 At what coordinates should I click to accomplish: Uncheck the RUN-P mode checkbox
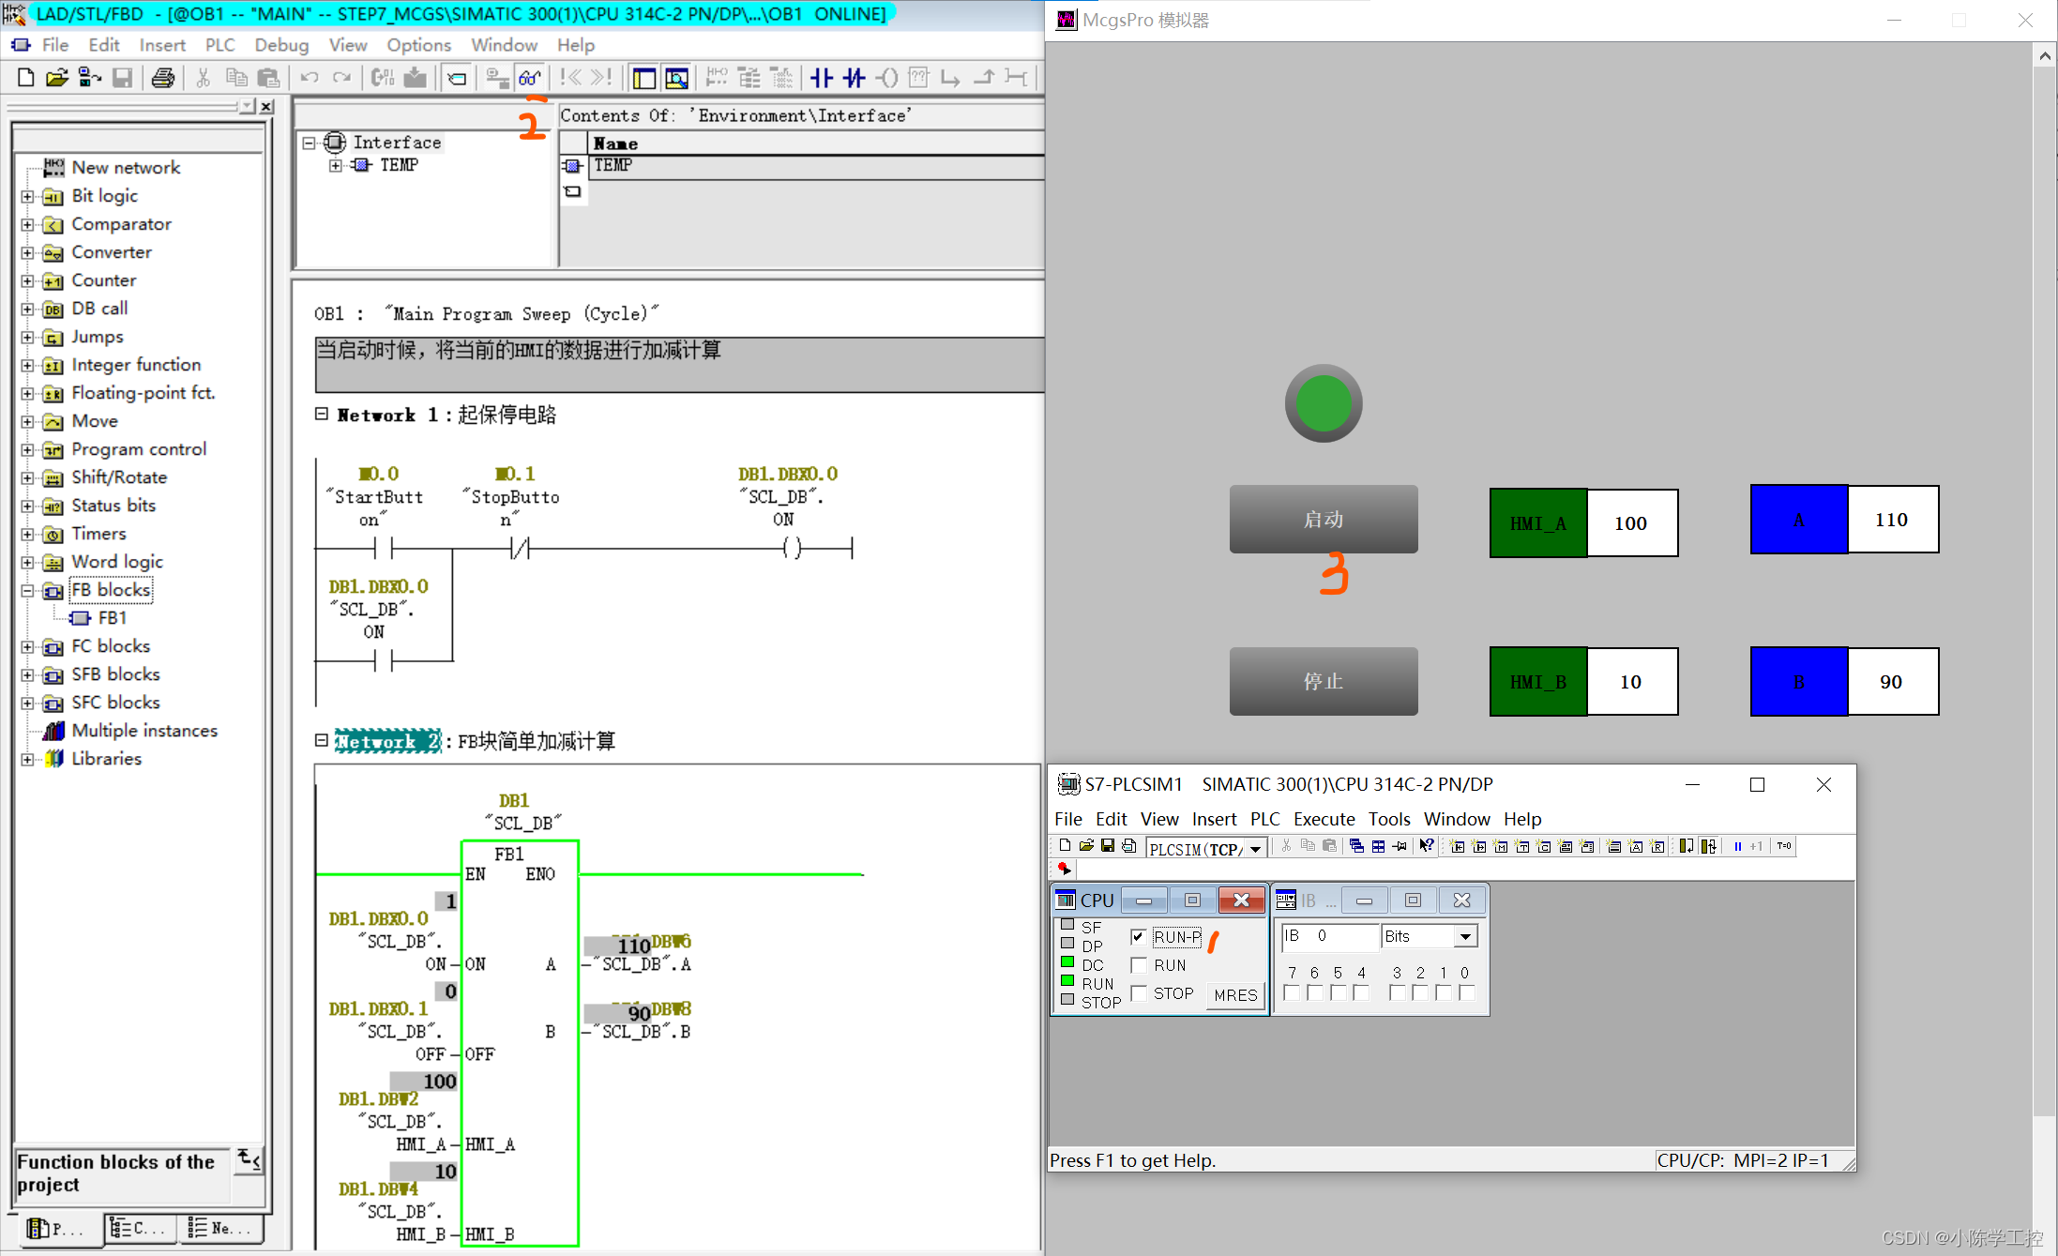coord(1139,936)
